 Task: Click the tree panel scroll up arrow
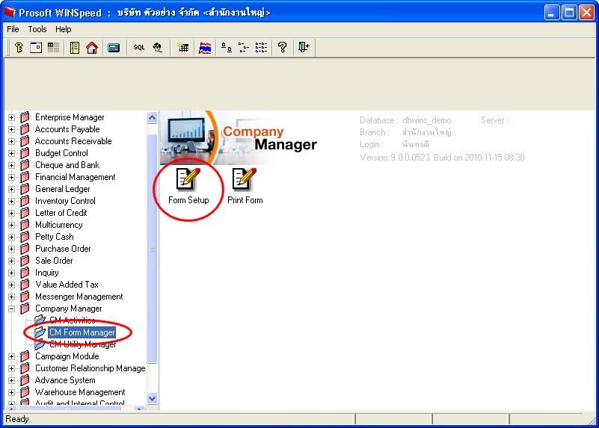152,117
